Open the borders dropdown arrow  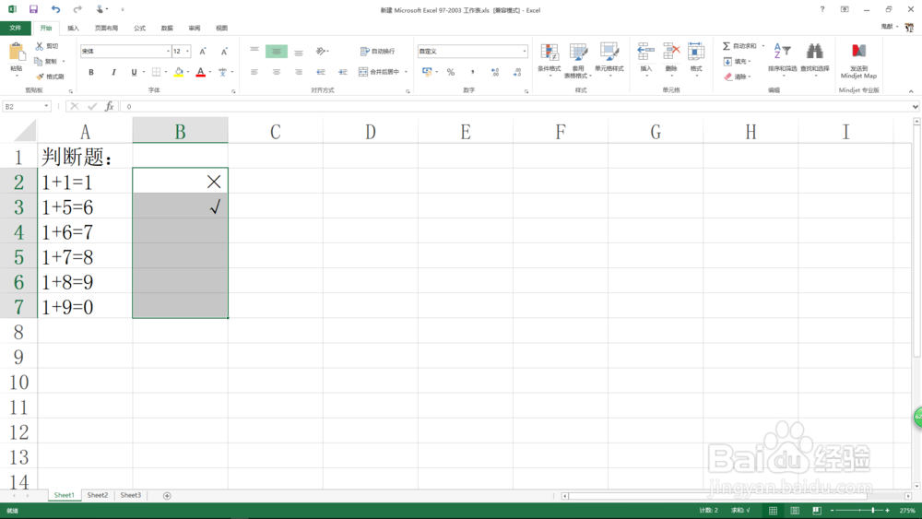click(166, 72)
